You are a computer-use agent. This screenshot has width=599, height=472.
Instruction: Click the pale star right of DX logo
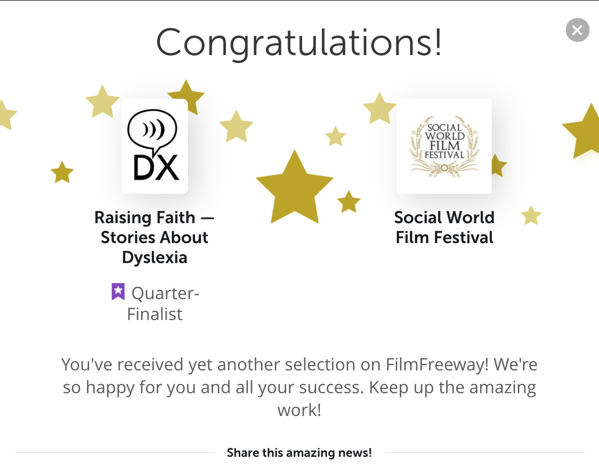[x=236, y=127]
